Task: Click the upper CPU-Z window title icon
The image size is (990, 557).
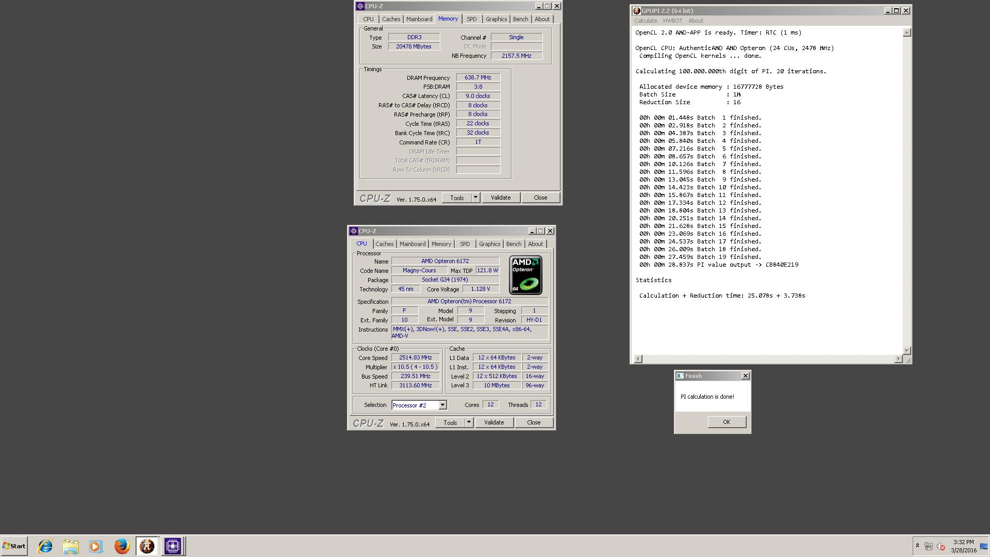Action: 360,6
